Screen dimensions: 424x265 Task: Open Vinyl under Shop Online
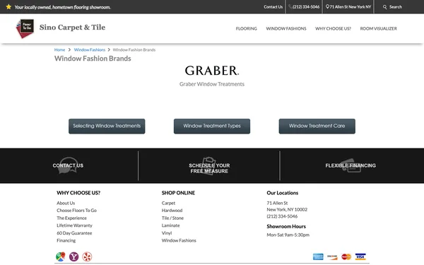[x=167, y=233]
